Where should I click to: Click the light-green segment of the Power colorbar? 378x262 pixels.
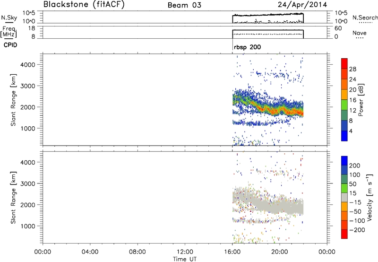tap(344, 105)
